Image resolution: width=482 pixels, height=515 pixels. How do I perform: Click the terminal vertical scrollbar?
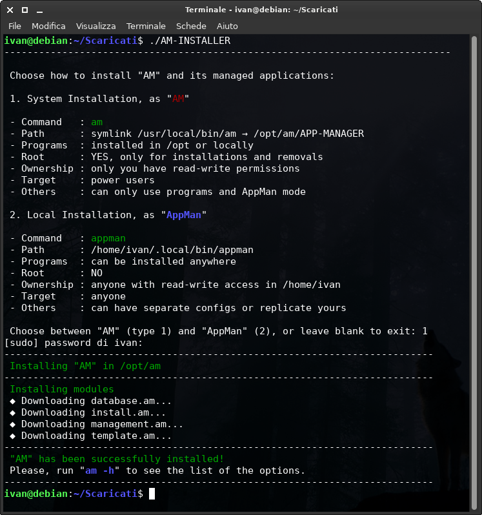[474, 272]
